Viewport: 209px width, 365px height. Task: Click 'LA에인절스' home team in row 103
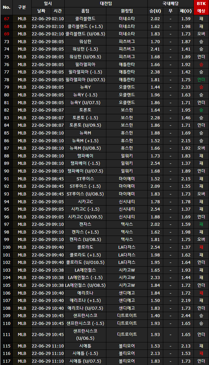tap(85, 270)
